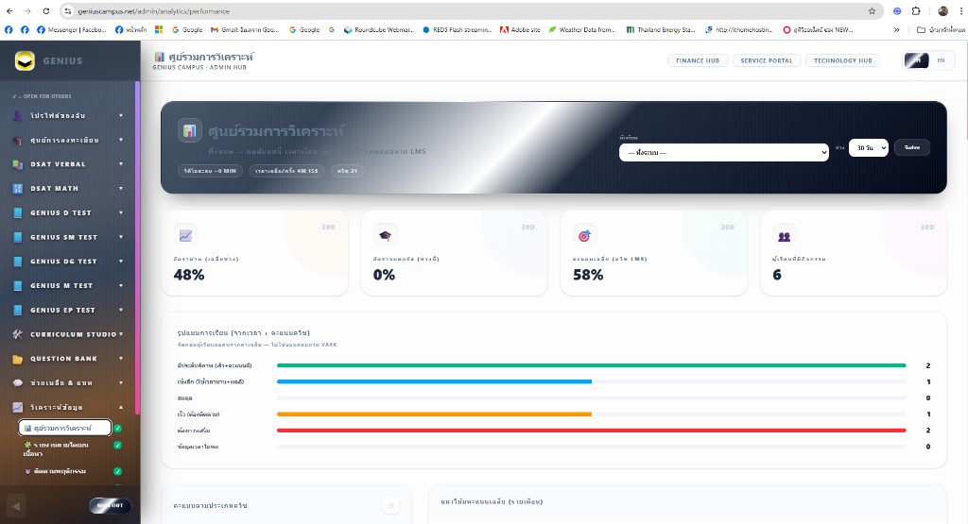Click the Genius EP Test book icon
Viewport: 968px width, 524px height.
(17, 310)
